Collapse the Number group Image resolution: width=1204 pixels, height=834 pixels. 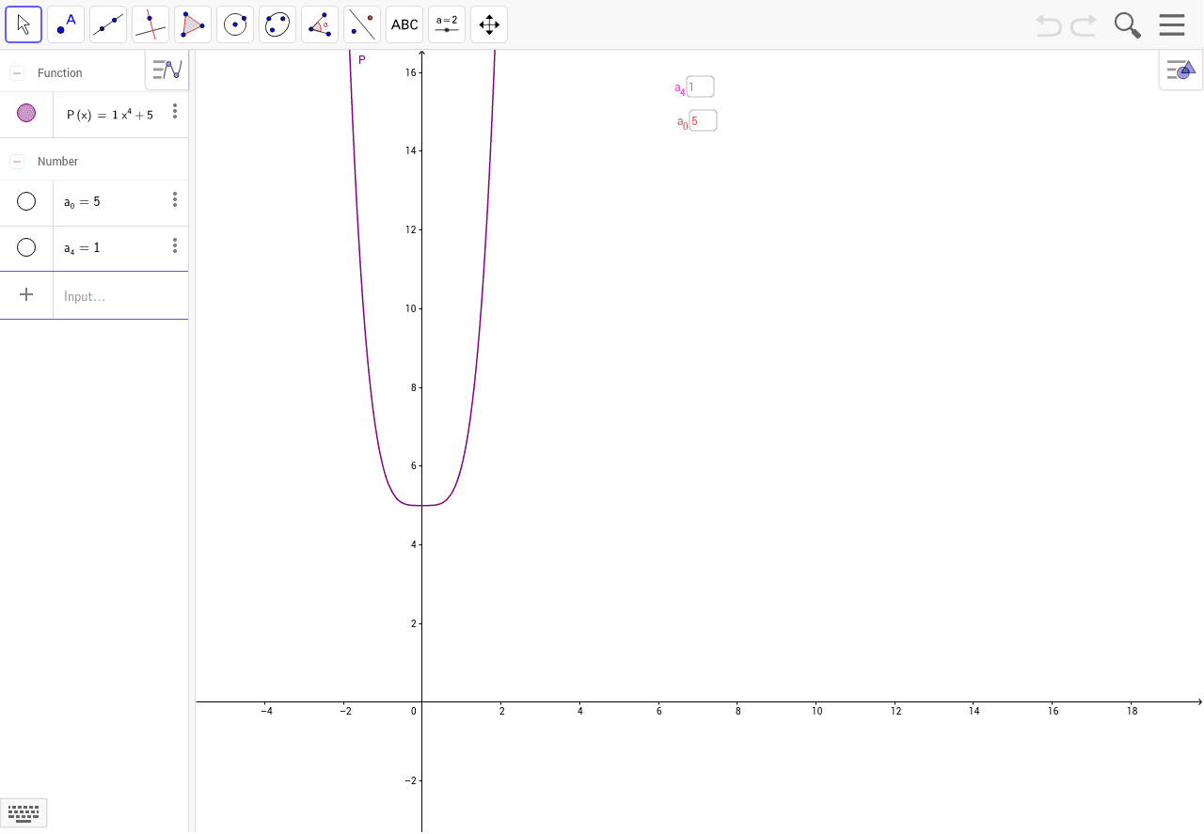pyautogui.click(x=17, y=162)
